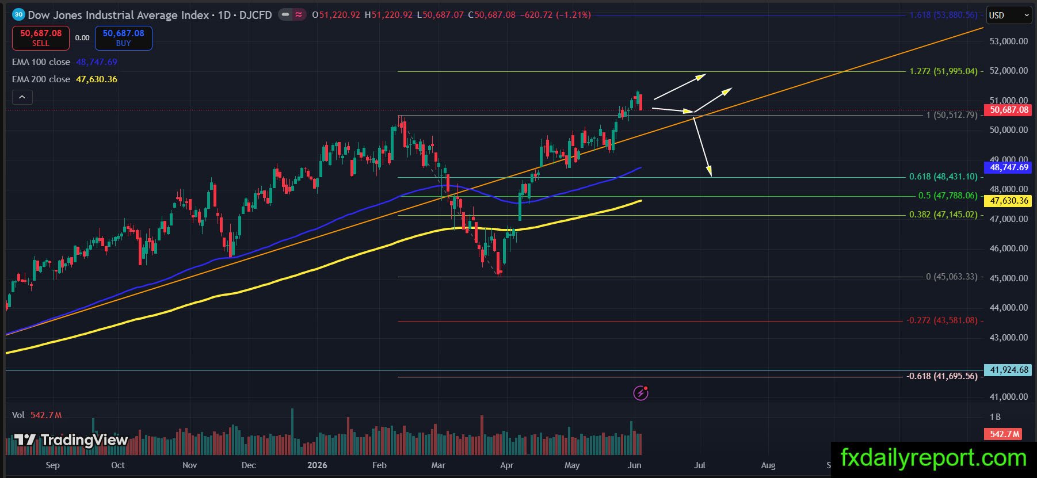Click the Aug label on the time axis
The image size is (1037, 478).
coord(768,465)
